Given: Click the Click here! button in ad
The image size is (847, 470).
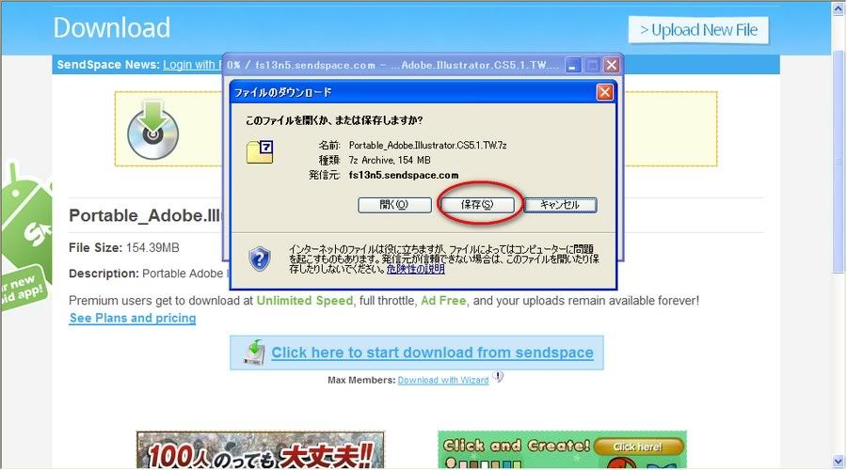Looking at the screenshot, I should (638, 446).
